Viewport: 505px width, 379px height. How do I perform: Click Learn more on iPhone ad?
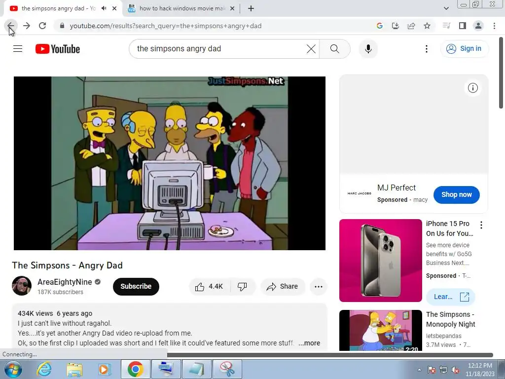point(451,297)
